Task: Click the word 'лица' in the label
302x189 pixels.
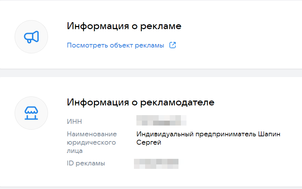Action: 74,151
